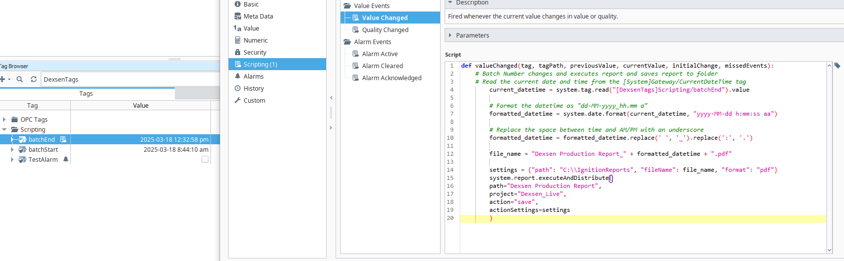
Task: Collapse the panel with the left chevron
Action: point(331,98)
